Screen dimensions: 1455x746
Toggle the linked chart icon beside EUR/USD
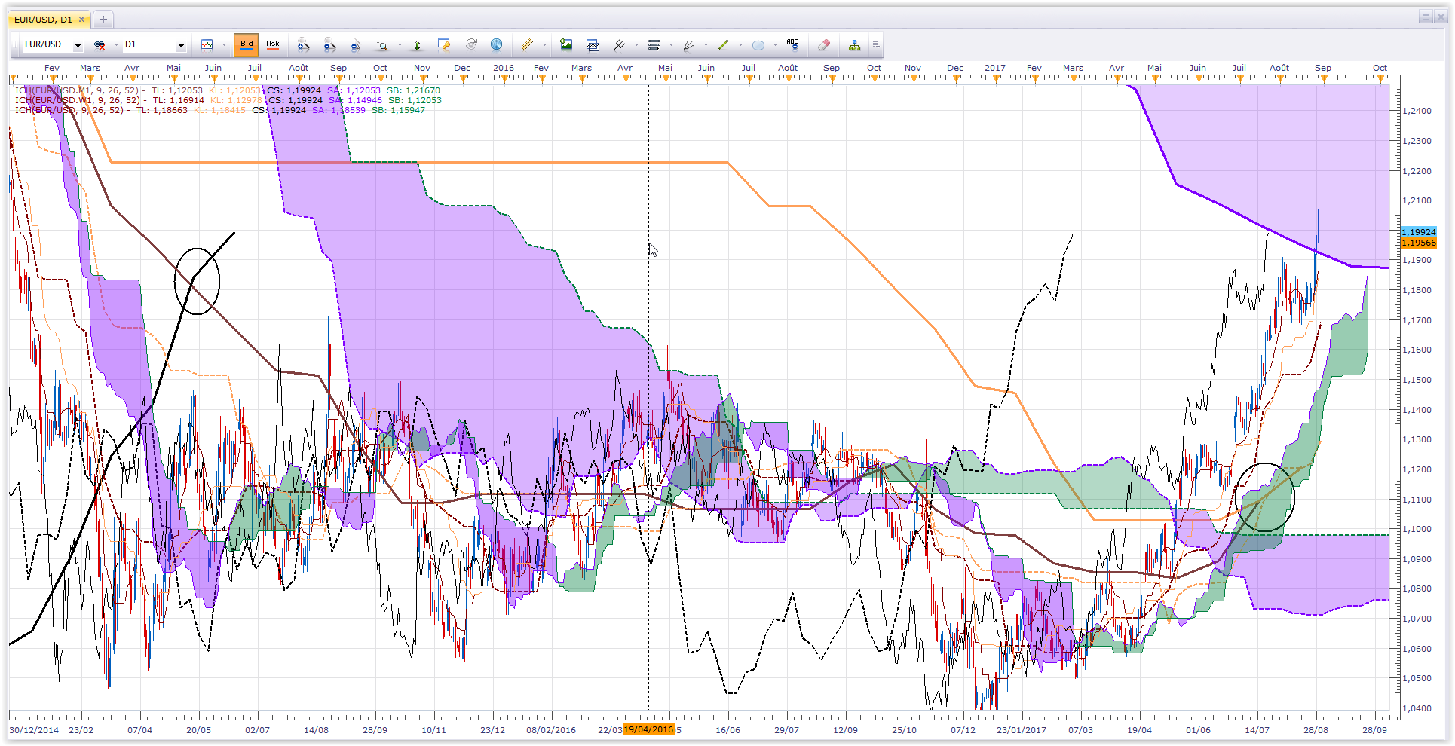[100, 45]
